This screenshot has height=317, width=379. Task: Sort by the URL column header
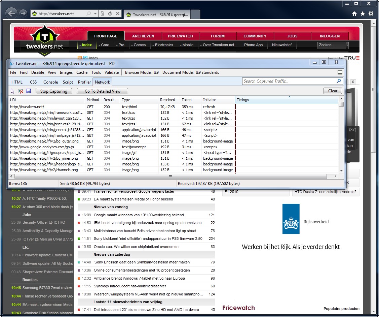click(x=47, y=100)
